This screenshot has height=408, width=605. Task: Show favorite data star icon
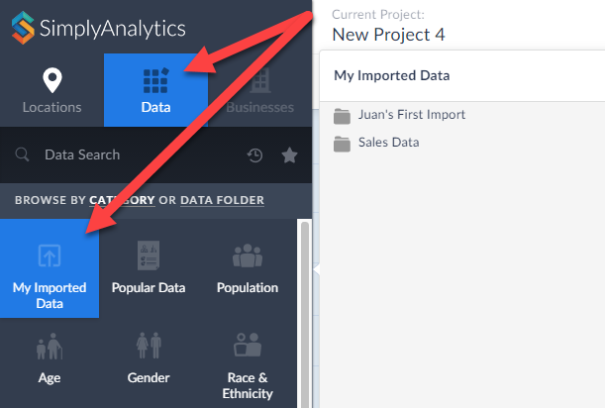pyautogui.click(x=289, y=155)
